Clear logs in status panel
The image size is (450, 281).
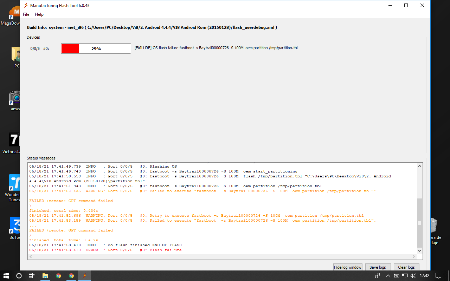coord(406,267)
